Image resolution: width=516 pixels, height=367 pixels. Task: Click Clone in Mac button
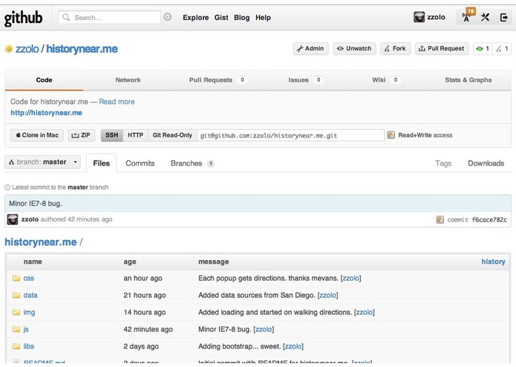tap(37, 135)
